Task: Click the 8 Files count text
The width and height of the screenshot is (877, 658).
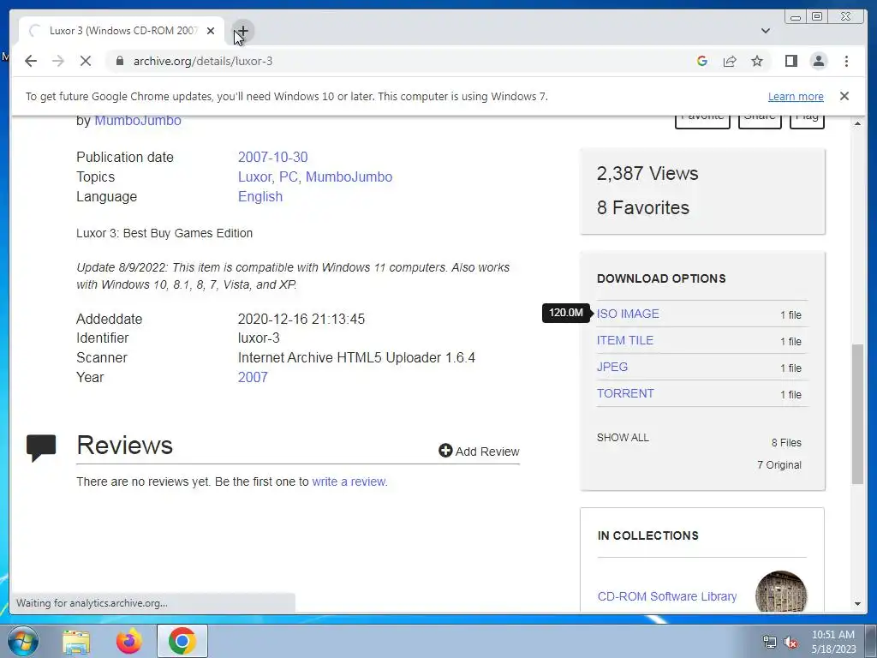Action: 786,443
